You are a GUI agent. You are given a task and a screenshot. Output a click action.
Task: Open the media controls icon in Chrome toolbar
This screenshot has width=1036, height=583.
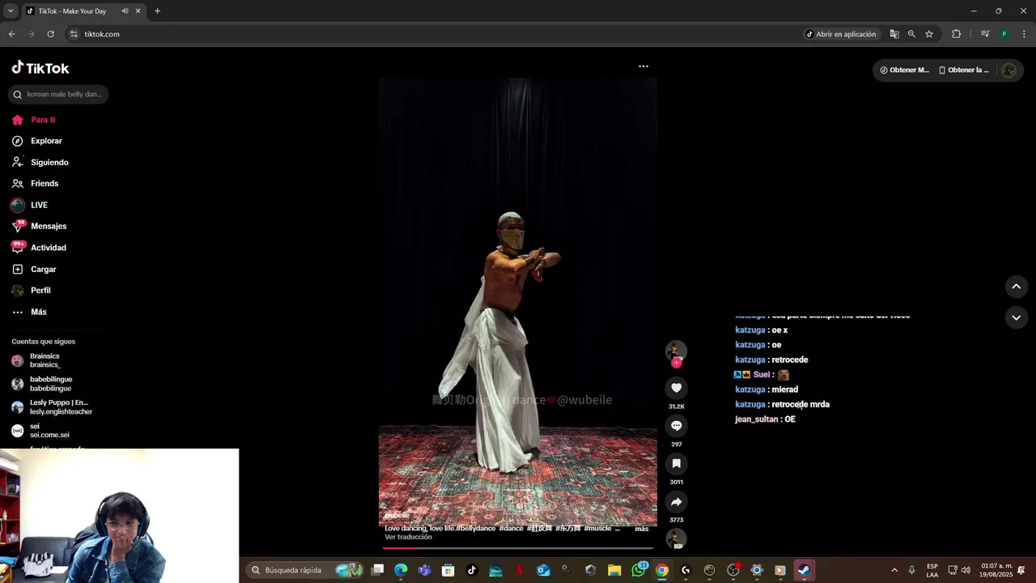tap(985, 34)
